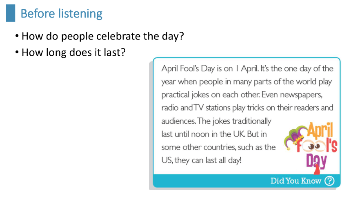The height and width of the screenshot is (197, 351).
Task: Click the red tie under the logo
Action: tap(317, 170)
